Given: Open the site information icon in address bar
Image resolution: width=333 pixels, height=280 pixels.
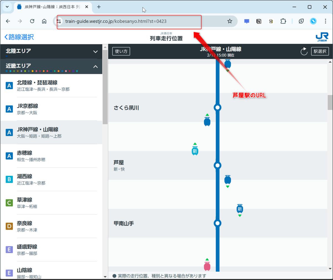Looking at the screenshot, I should tap(59, 21).
